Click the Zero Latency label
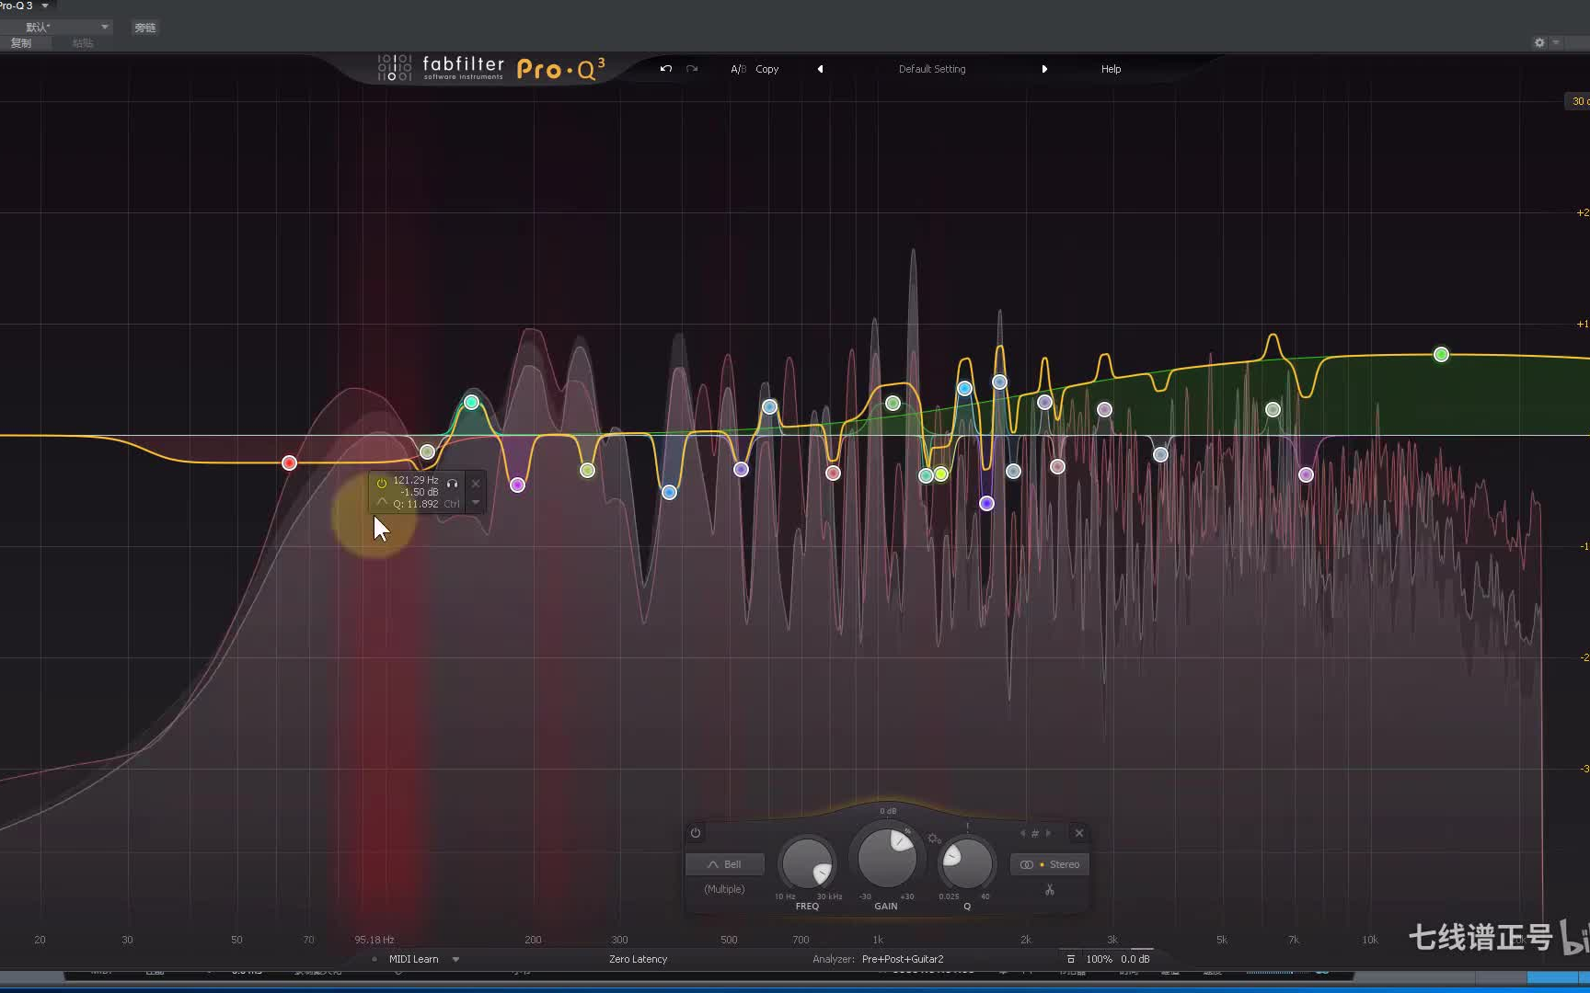This screenshot has width=1590, height=993. (x=638, y=959)
